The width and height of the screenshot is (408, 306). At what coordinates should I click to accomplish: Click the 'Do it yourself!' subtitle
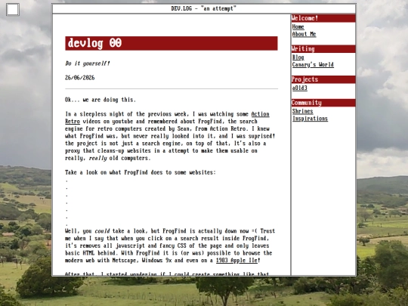pos(88,63)
